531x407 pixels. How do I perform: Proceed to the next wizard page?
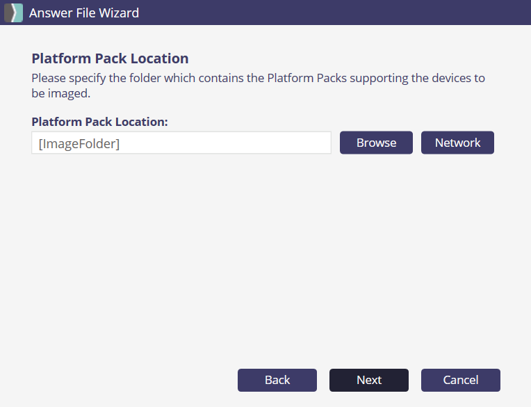tap(369, 380)
